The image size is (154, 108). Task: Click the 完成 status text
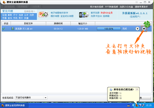pyautogui.click(x=124, y=29)
